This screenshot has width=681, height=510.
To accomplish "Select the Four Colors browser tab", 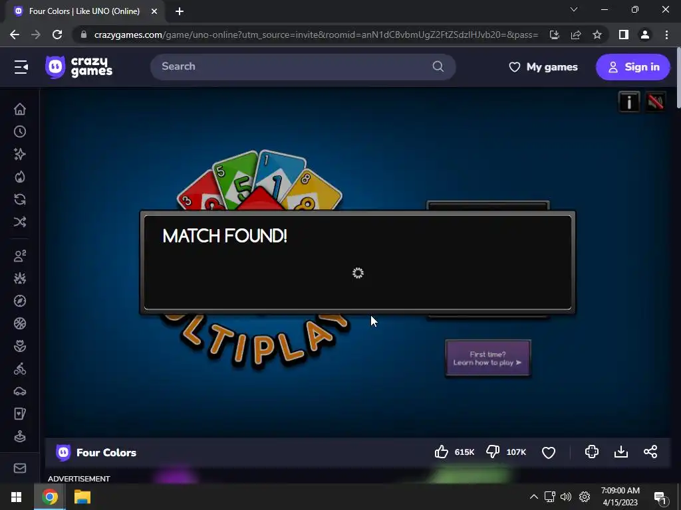I will (x=84, y=11).
